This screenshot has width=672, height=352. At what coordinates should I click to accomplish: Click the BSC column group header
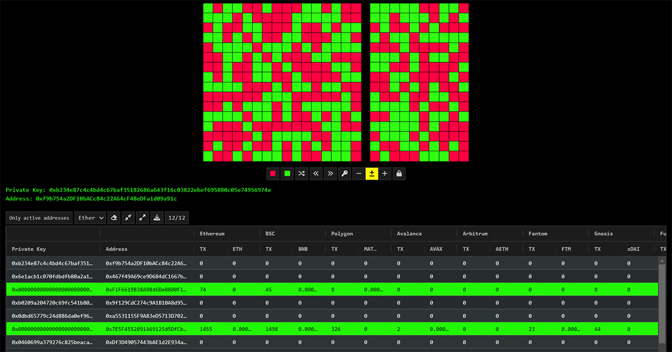click(x=292, y=234)
